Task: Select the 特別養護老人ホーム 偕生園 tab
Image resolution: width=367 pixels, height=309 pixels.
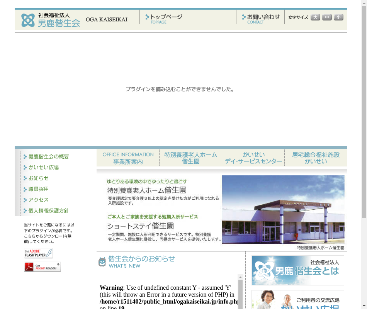Action: [x=190, y=158]
